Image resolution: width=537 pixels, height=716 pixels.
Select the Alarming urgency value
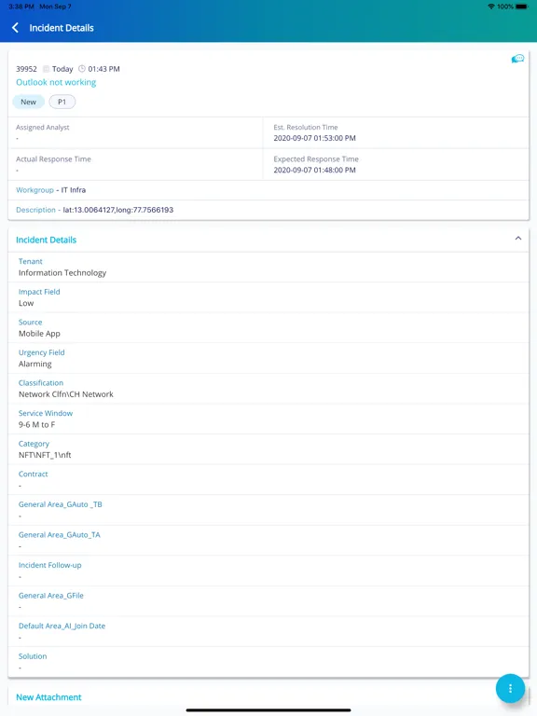pos(35,364)
